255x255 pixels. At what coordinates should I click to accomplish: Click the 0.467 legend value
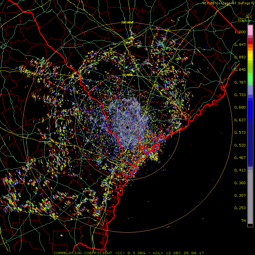[x=240, y=158]
